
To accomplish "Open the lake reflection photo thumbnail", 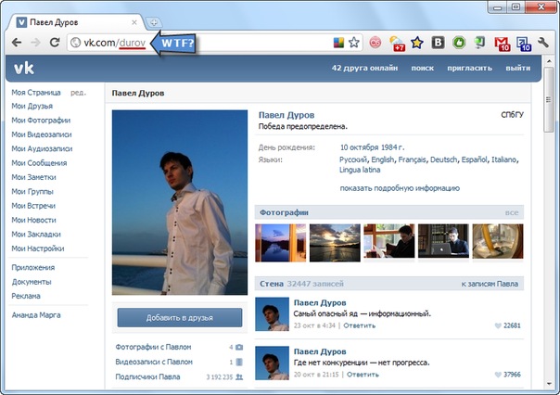I will click(x=280, y=243).
